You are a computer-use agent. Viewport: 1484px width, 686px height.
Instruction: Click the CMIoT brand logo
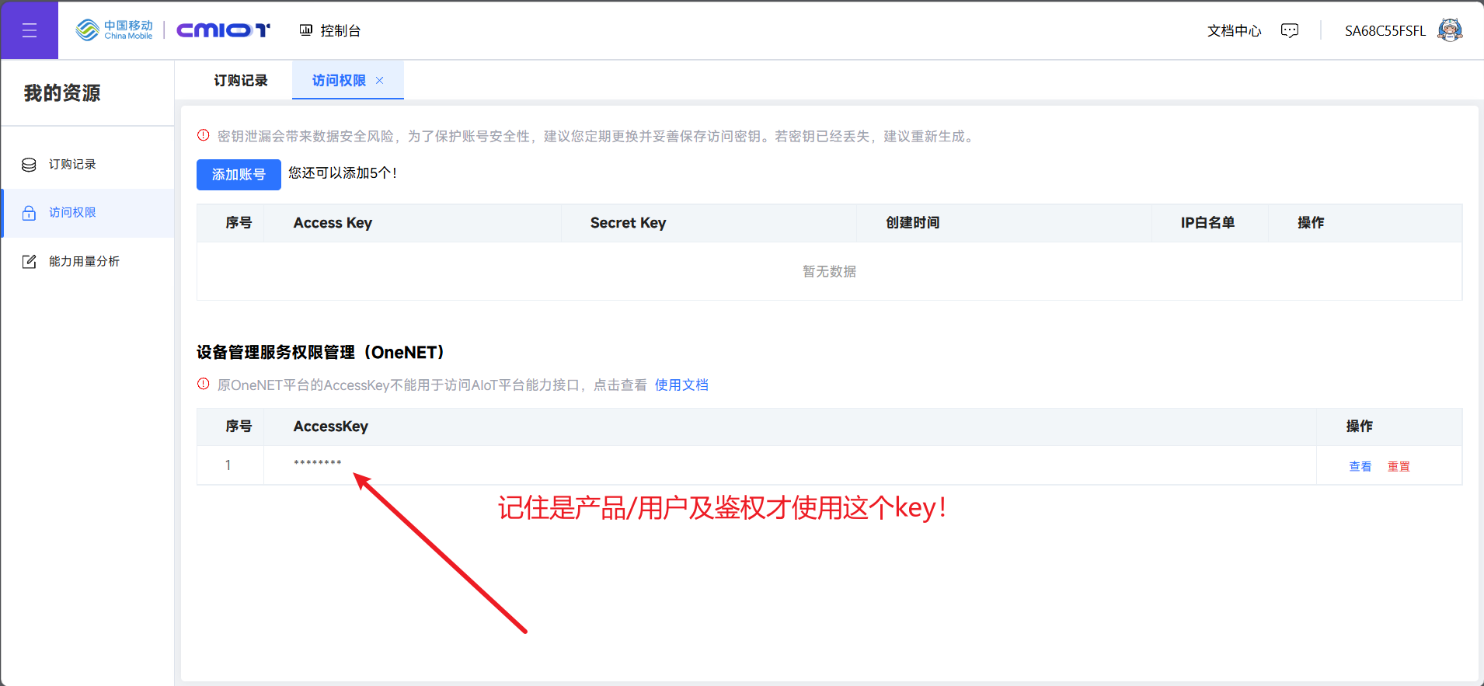(x=223, y=30)
